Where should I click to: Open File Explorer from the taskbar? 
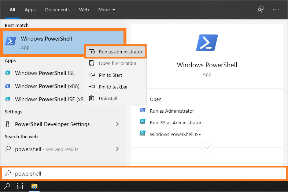pyautogui.click(x=34, y=186)
